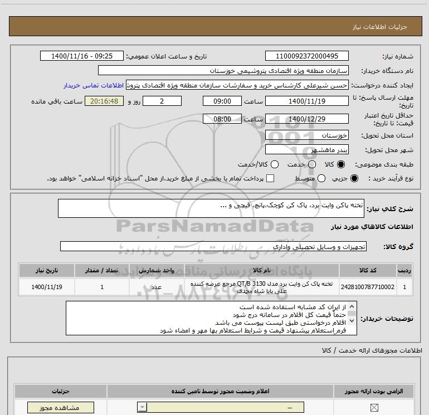Select the جزیی purchase type radio
Viewport: 429px width, 415px height.
click(x=354, y=178)
